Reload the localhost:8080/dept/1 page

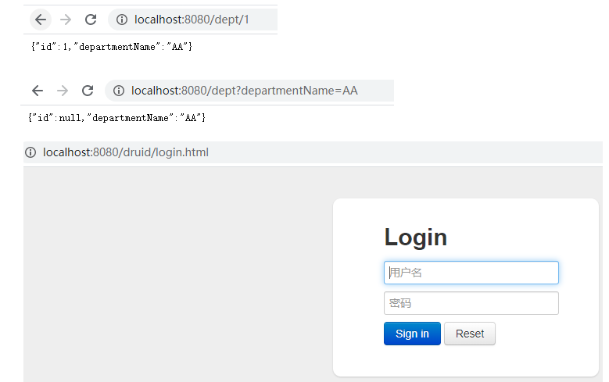[x=91, y=20]
